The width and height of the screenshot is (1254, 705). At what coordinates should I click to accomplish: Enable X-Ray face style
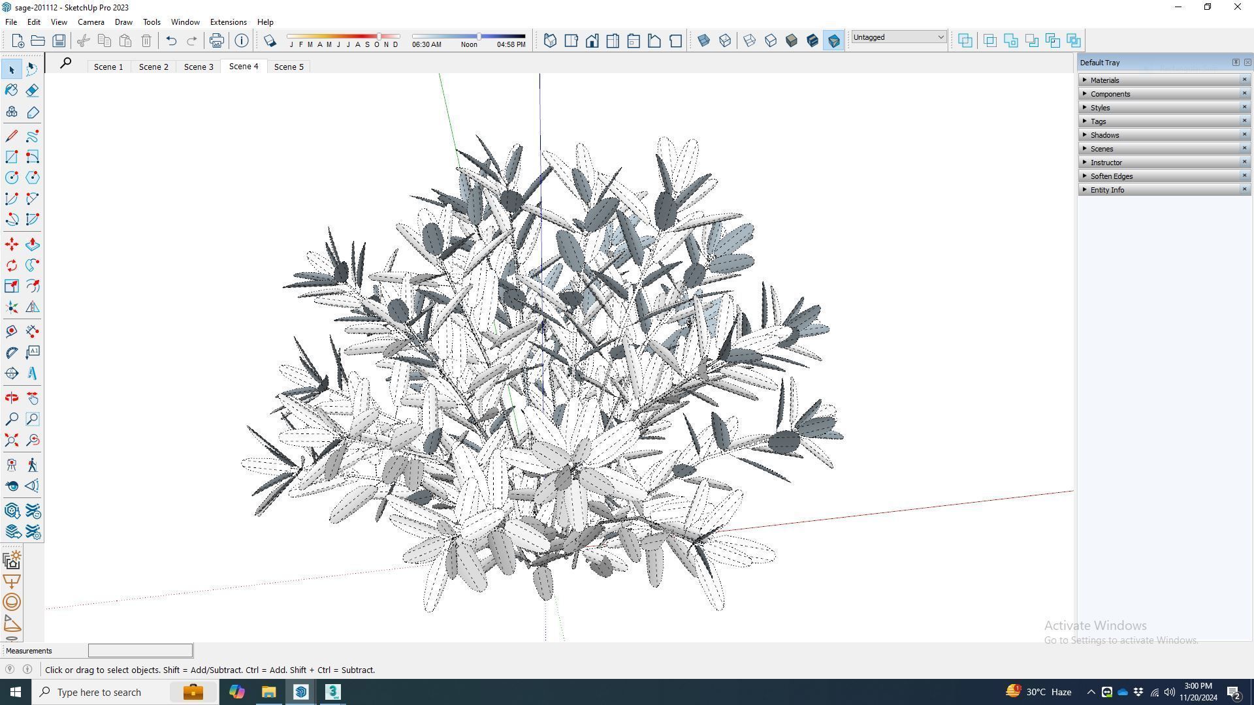703,40
